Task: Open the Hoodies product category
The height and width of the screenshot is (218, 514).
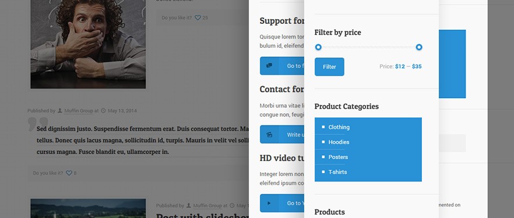Action: pos(339,142)
